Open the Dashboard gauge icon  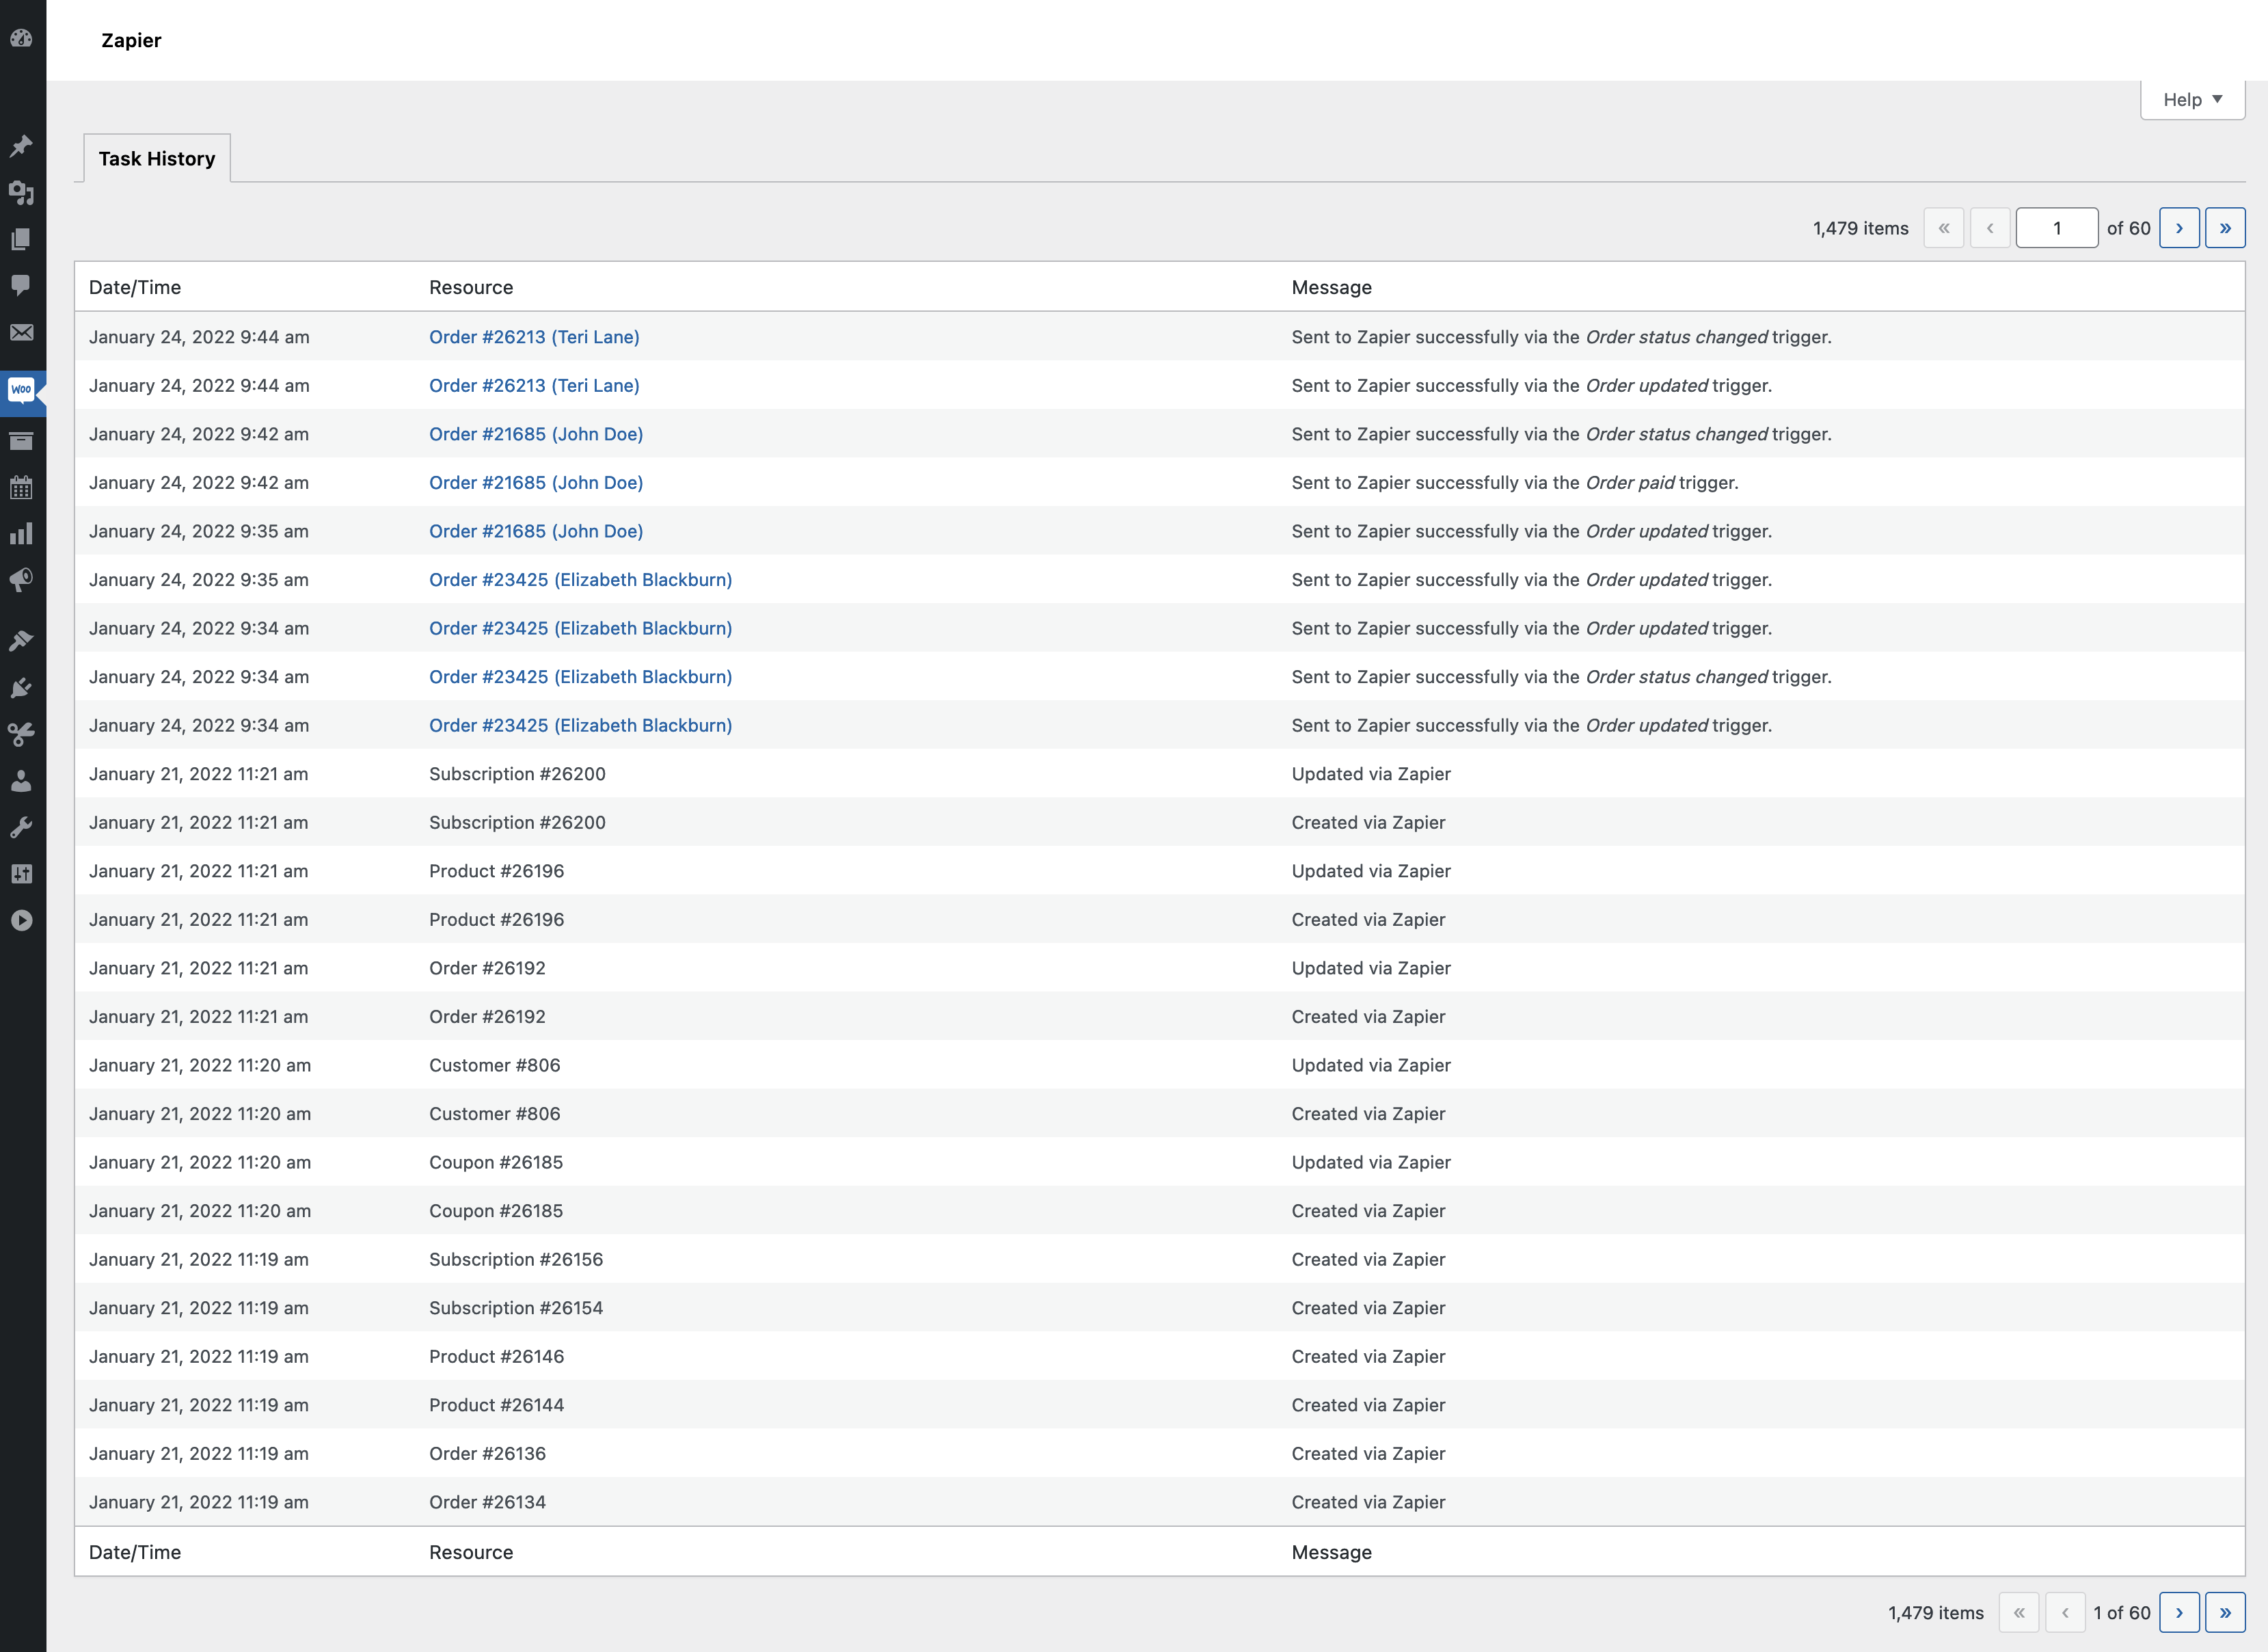point(22,37)
